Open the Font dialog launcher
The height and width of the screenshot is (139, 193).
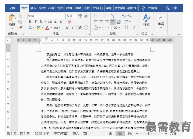coord(89,34)
